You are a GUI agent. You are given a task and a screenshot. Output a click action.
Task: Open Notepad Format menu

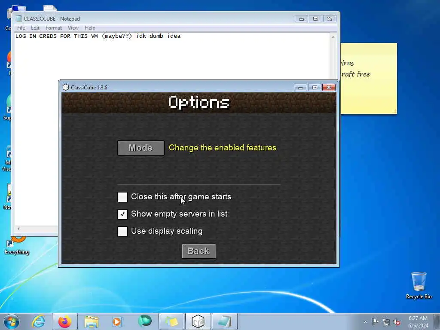tap(54, 28)
